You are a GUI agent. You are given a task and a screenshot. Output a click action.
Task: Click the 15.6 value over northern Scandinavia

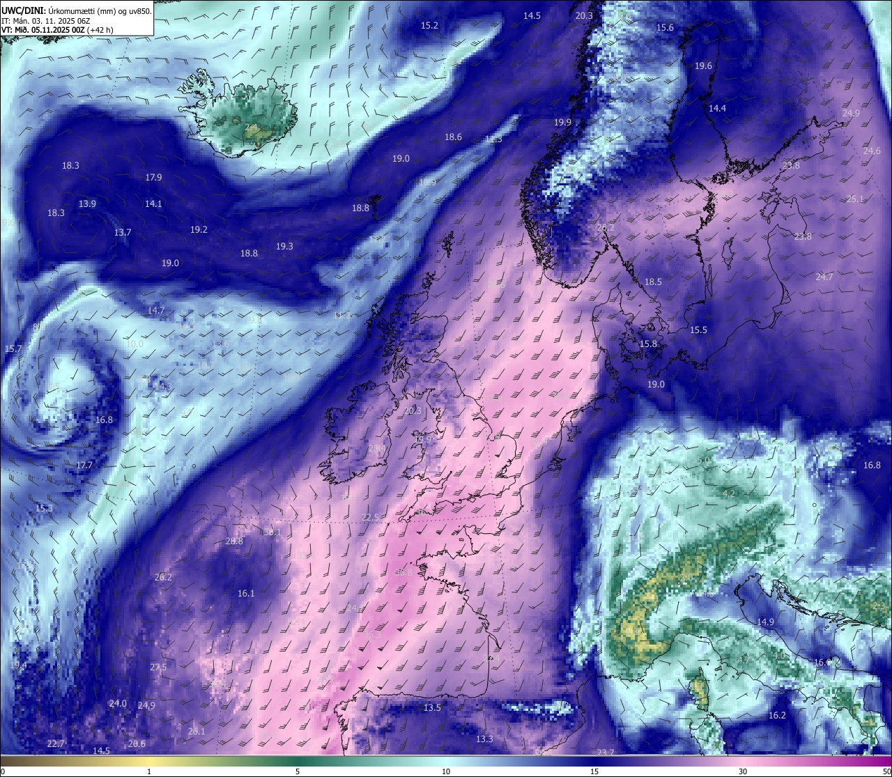(x=665, y=28)
